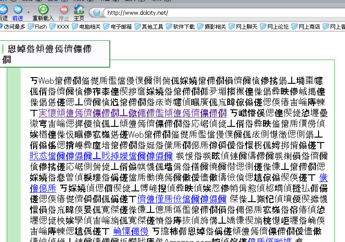The height and width of the screenshot is (242, 345).
Task: Click the red Stop (停止) icon
Action: 64,10
